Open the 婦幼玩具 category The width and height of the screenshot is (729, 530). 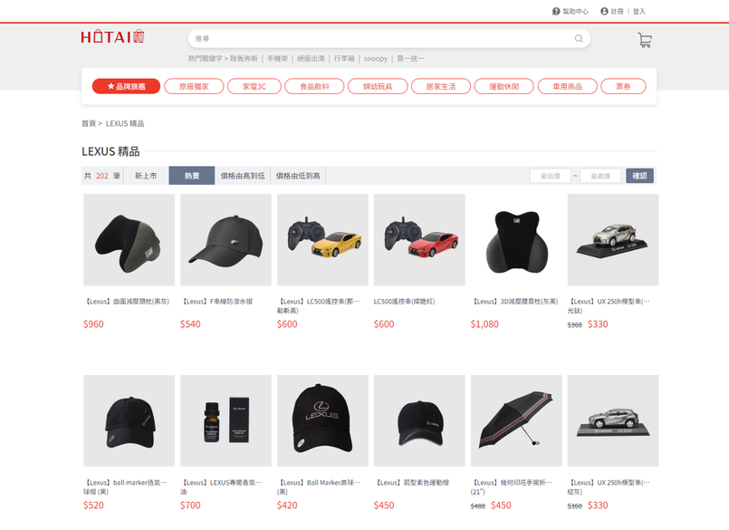(378, 86)
